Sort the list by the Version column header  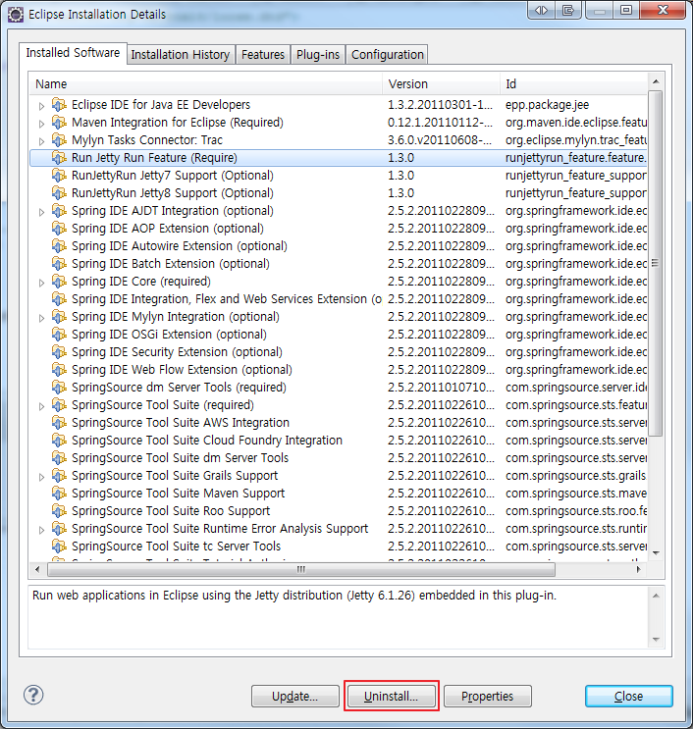point(442,84)
